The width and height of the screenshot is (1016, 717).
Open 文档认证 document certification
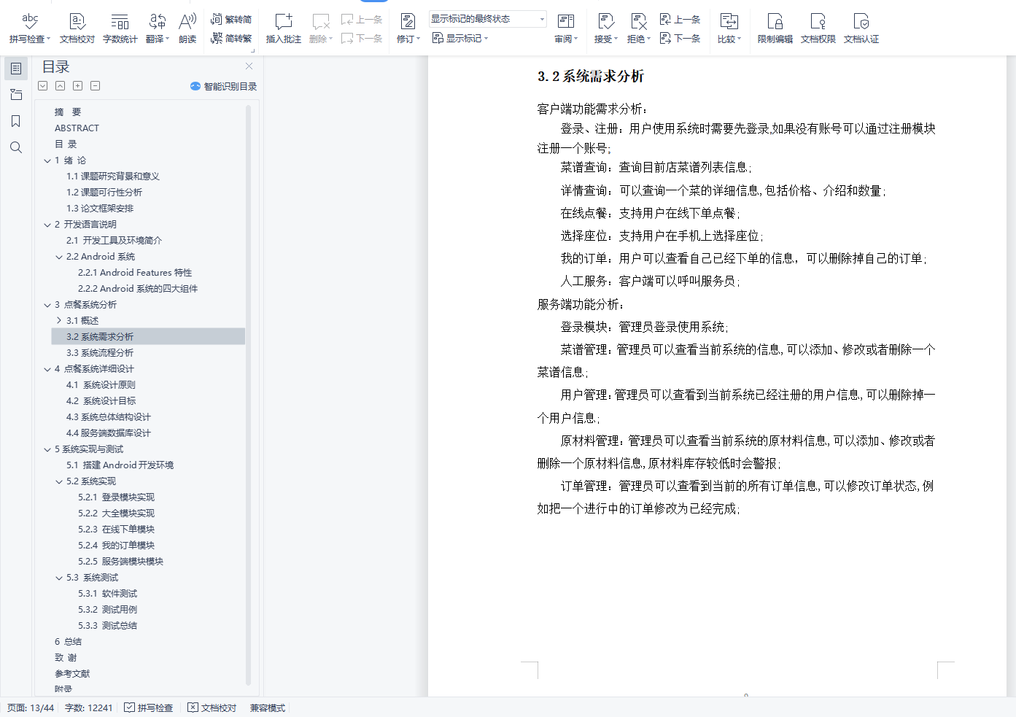point(861,28)
